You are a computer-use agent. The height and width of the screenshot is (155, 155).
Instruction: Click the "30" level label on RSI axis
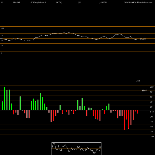click(2, 46)
